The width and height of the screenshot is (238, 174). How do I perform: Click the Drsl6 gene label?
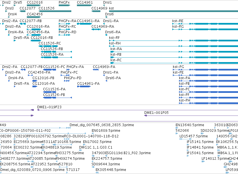click(109, 14)
